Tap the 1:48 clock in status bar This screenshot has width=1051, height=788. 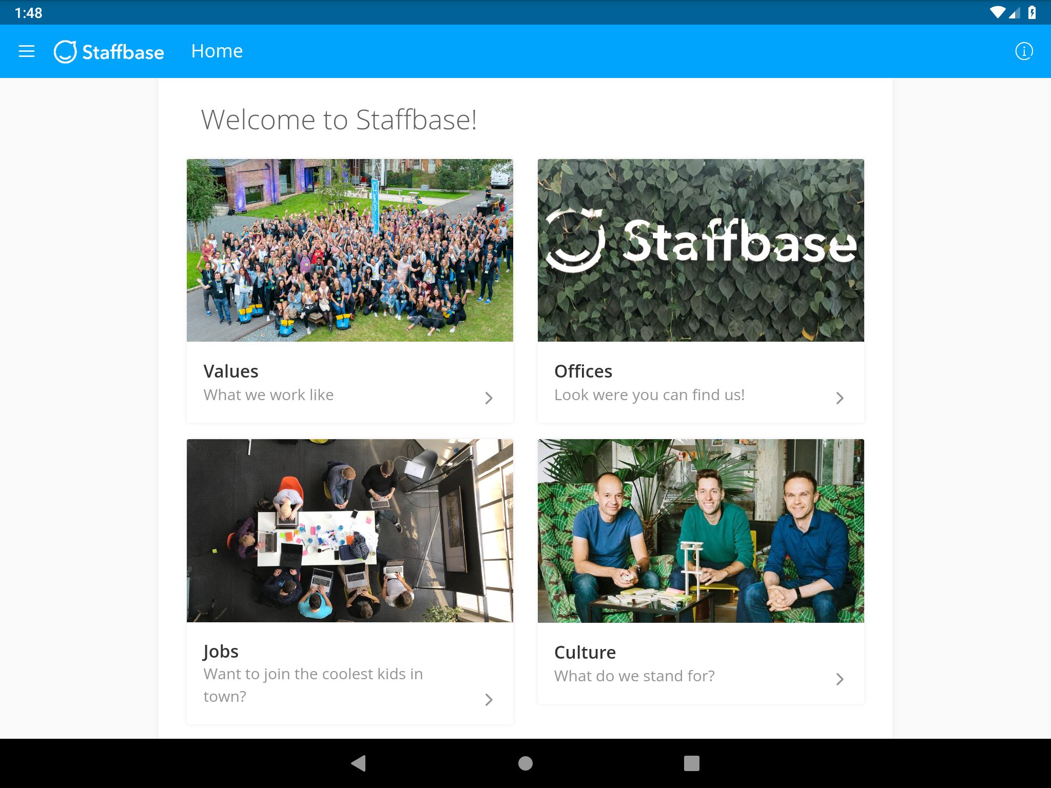[29, 13]
